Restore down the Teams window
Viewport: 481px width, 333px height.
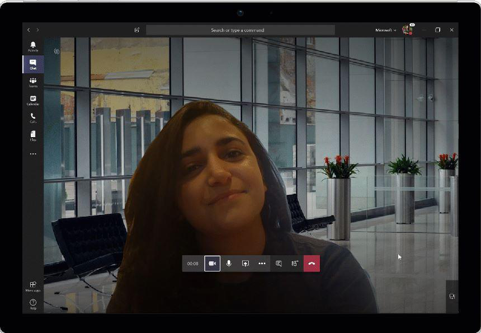click(x=438, y=30)
